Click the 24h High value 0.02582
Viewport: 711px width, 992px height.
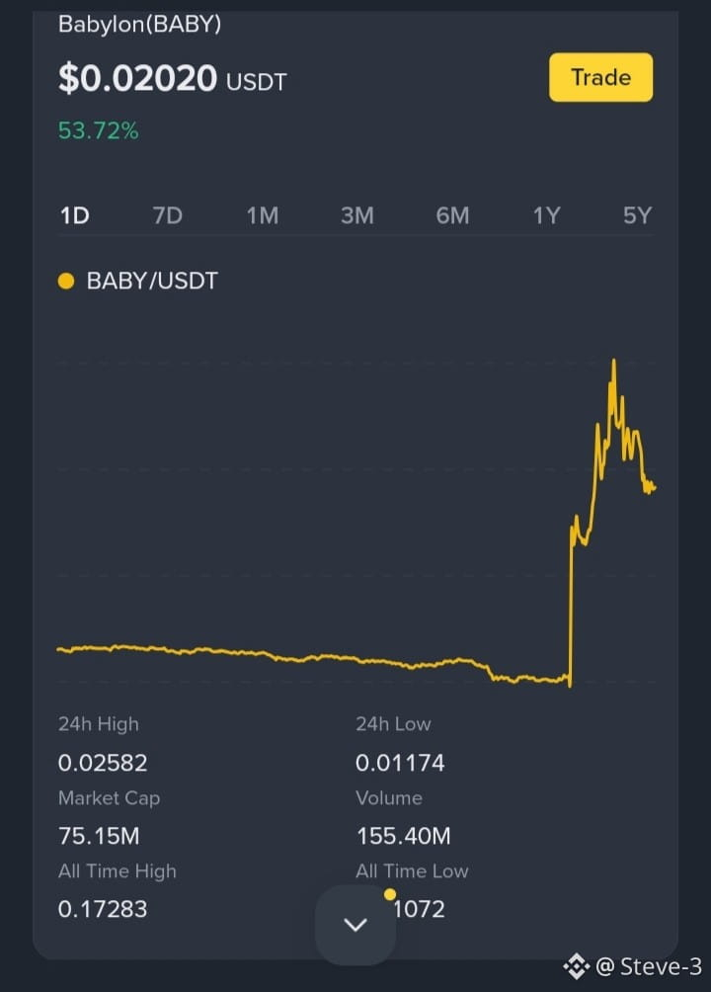point(103,763)
